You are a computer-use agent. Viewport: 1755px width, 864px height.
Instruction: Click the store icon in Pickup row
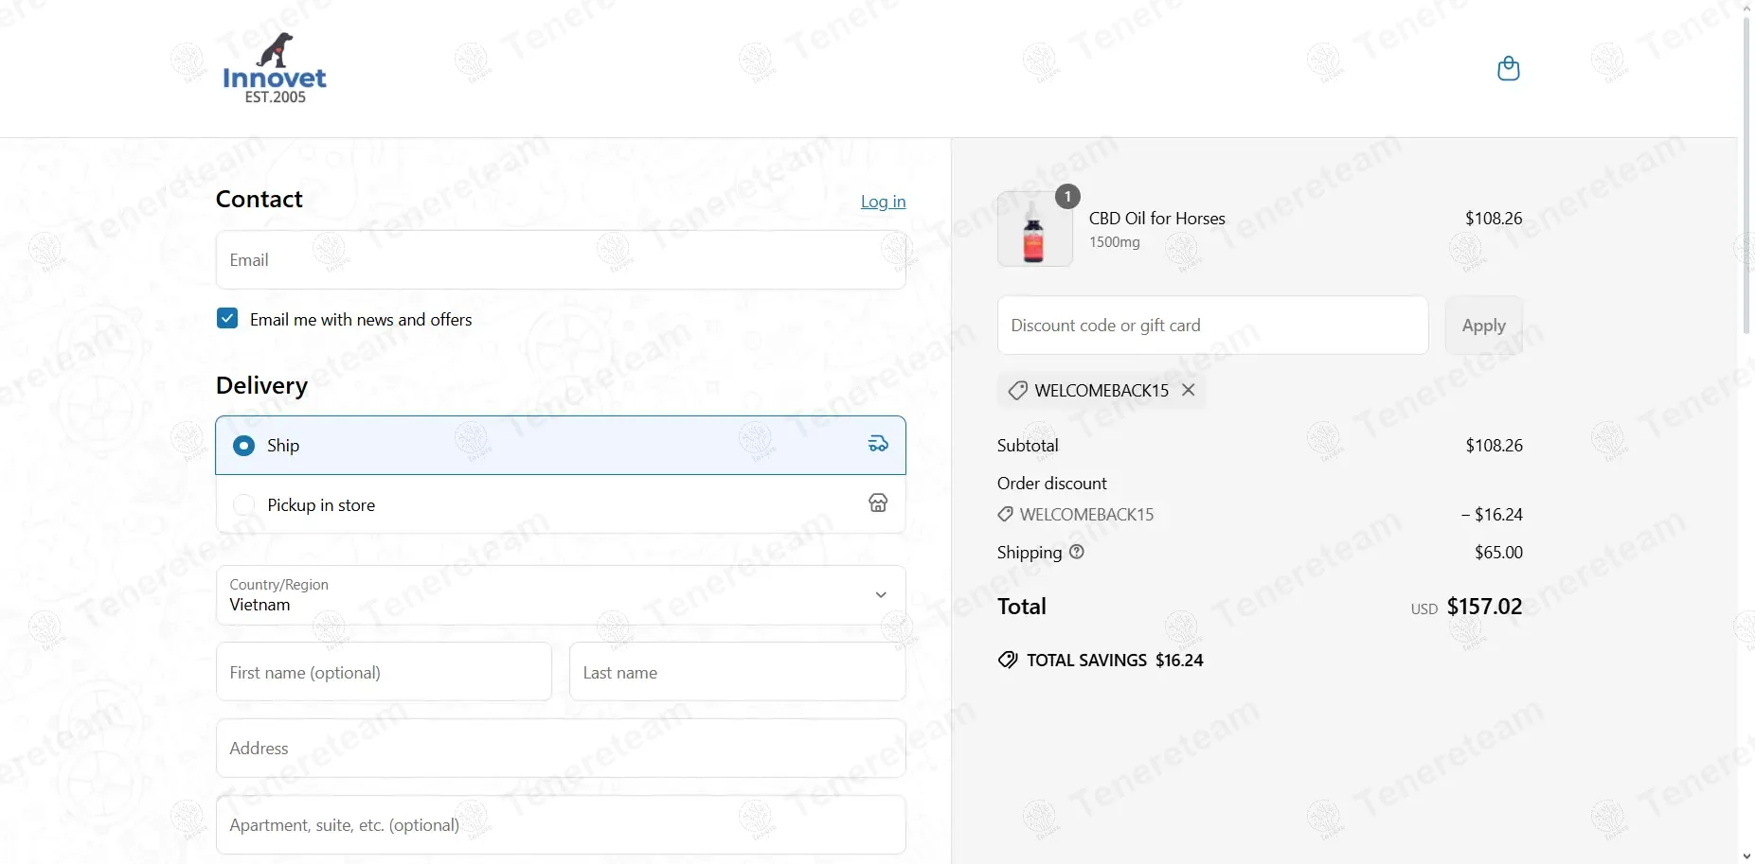pyautogui.click(x=878, y=503)
